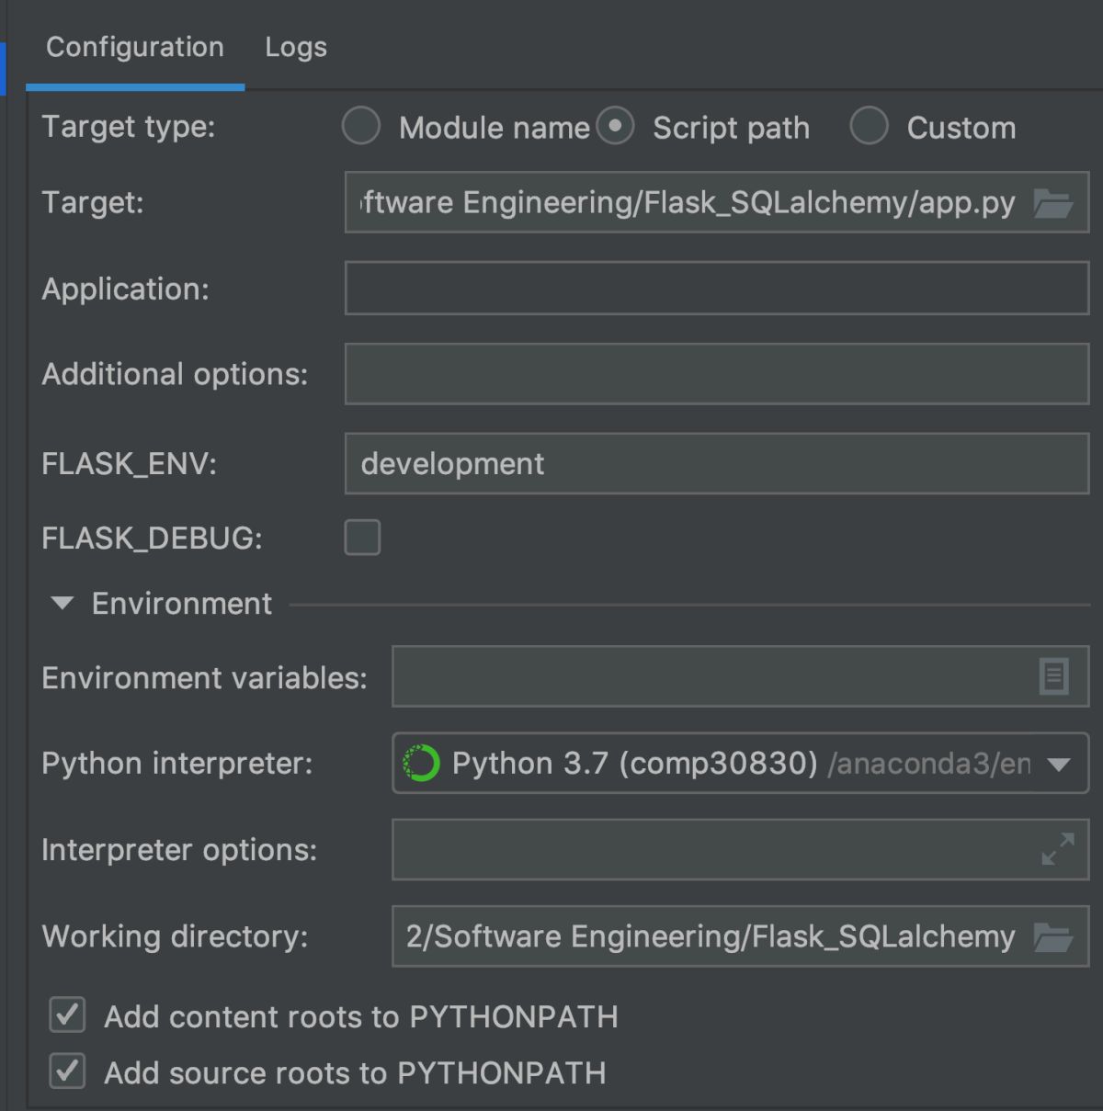This screenshot has height=1111, width=1103.
Task: Click the Application input field
Action: pos(717,289)
